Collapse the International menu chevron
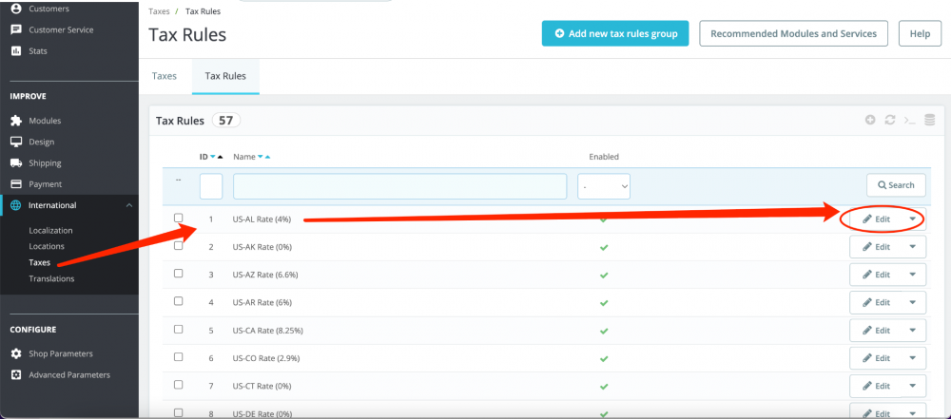951x419 pixels. 128,205
